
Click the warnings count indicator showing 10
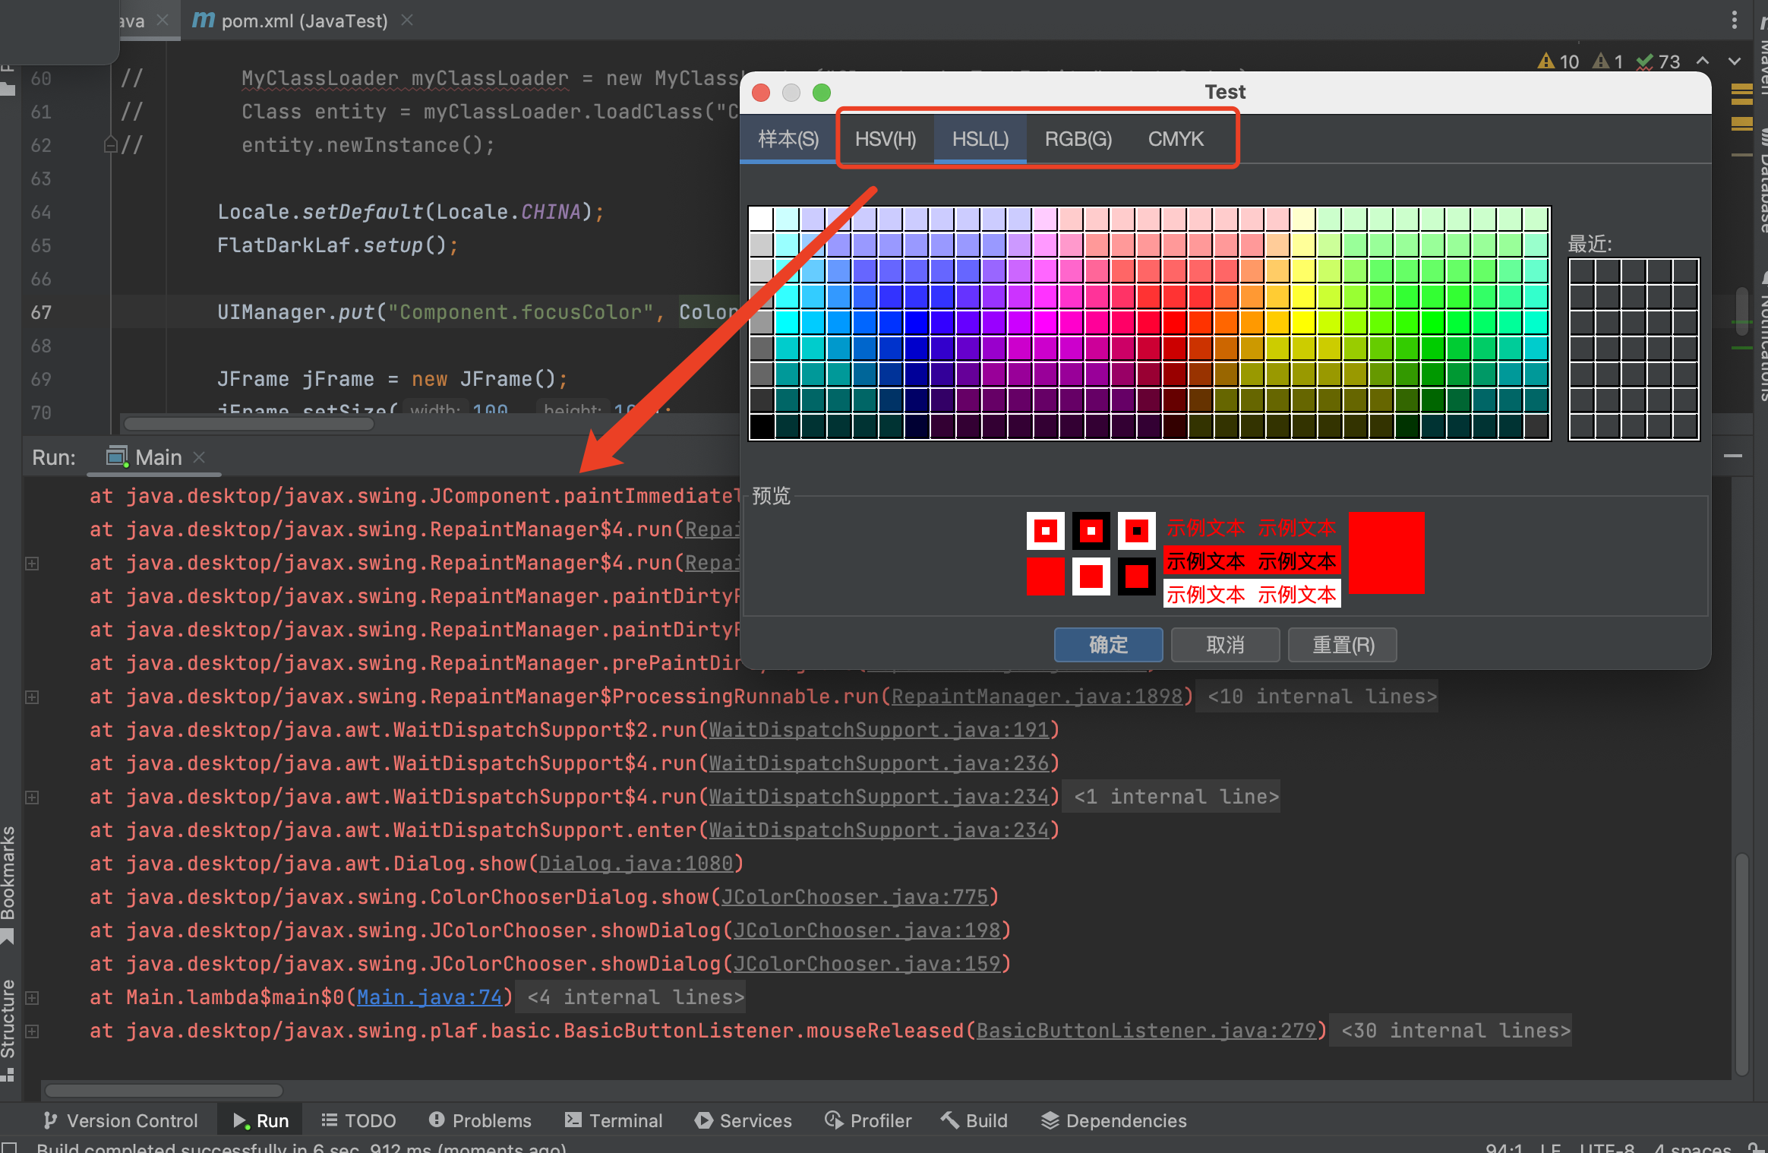(1558, 62)
